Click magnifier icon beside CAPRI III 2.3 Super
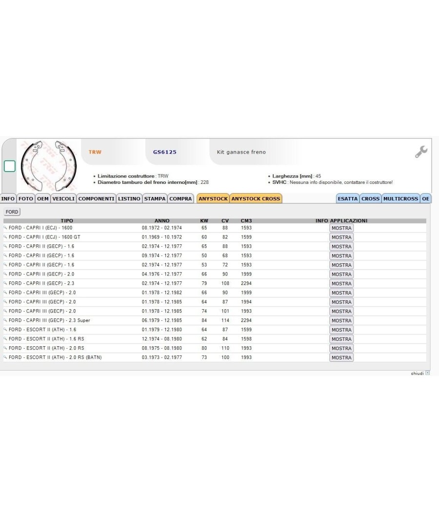 click(x=5, y=320)
